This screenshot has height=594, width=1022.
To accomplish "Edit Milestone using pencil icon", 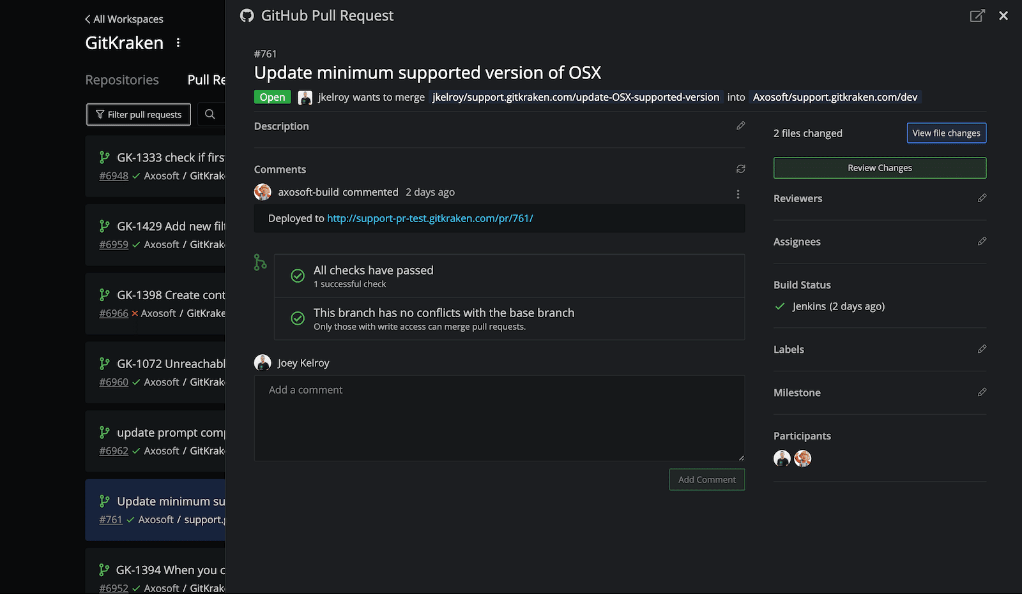I will [x=982, y=392].
